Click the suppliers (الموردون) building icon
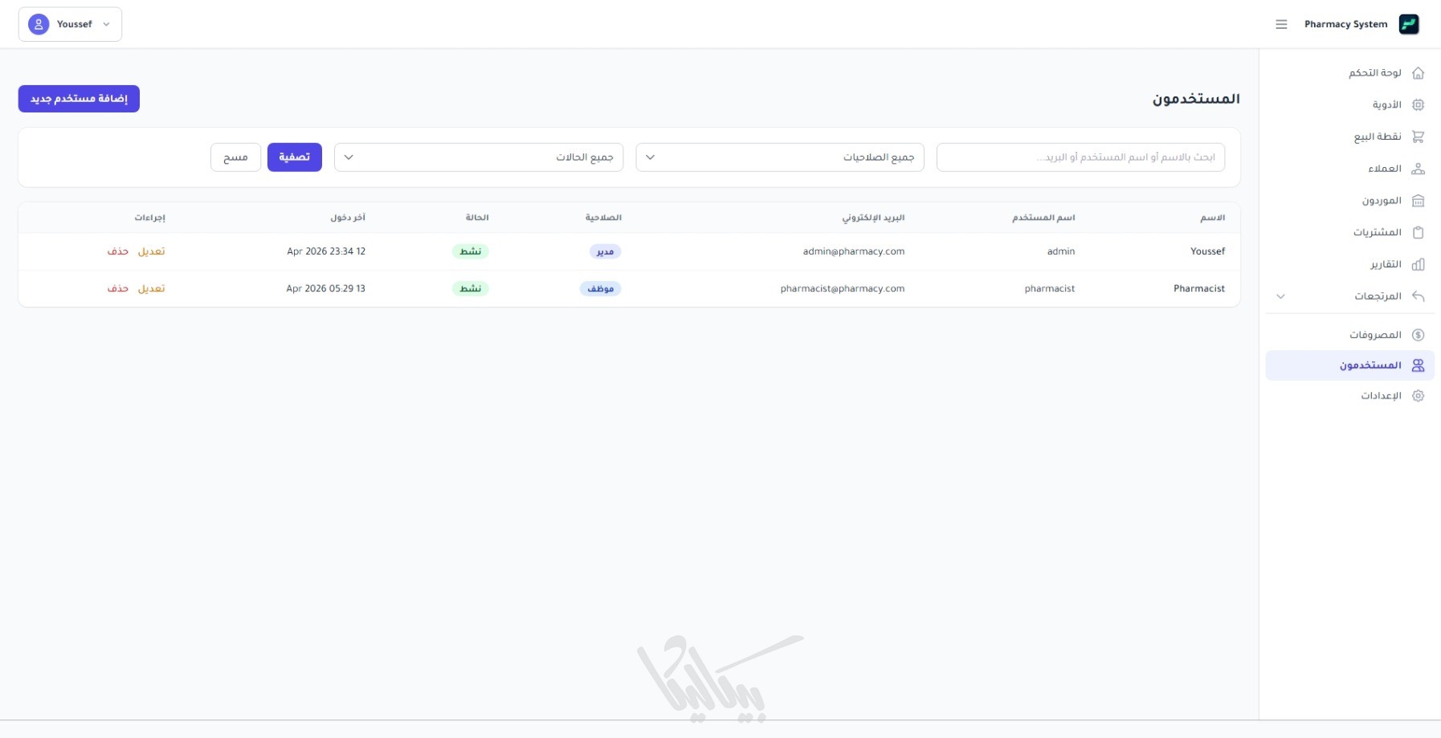The width and height of the screenshot is (1441, 738). (x=1418, y=201)
